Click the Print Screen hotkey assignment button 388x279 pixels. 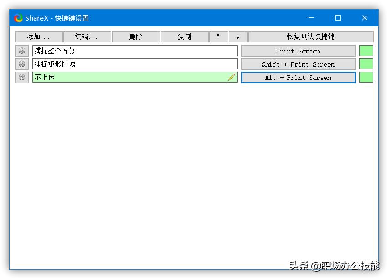click(x=298, y=51)
